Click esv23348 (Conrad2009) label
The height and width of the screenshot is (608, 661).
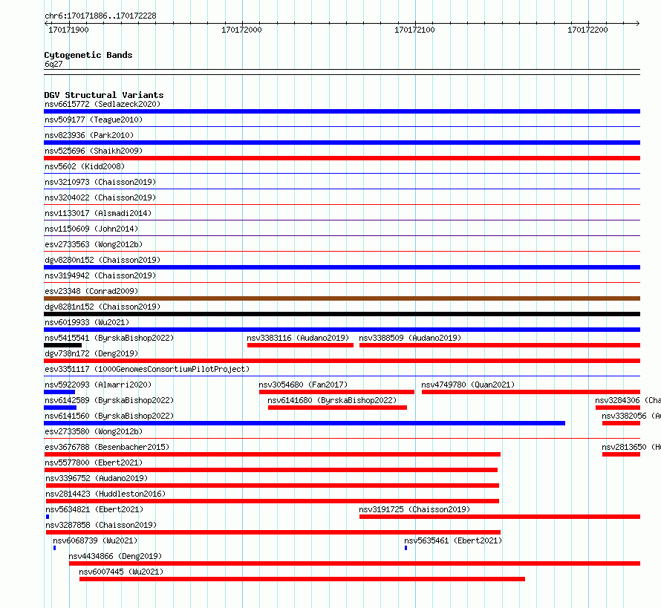point(91,291)
